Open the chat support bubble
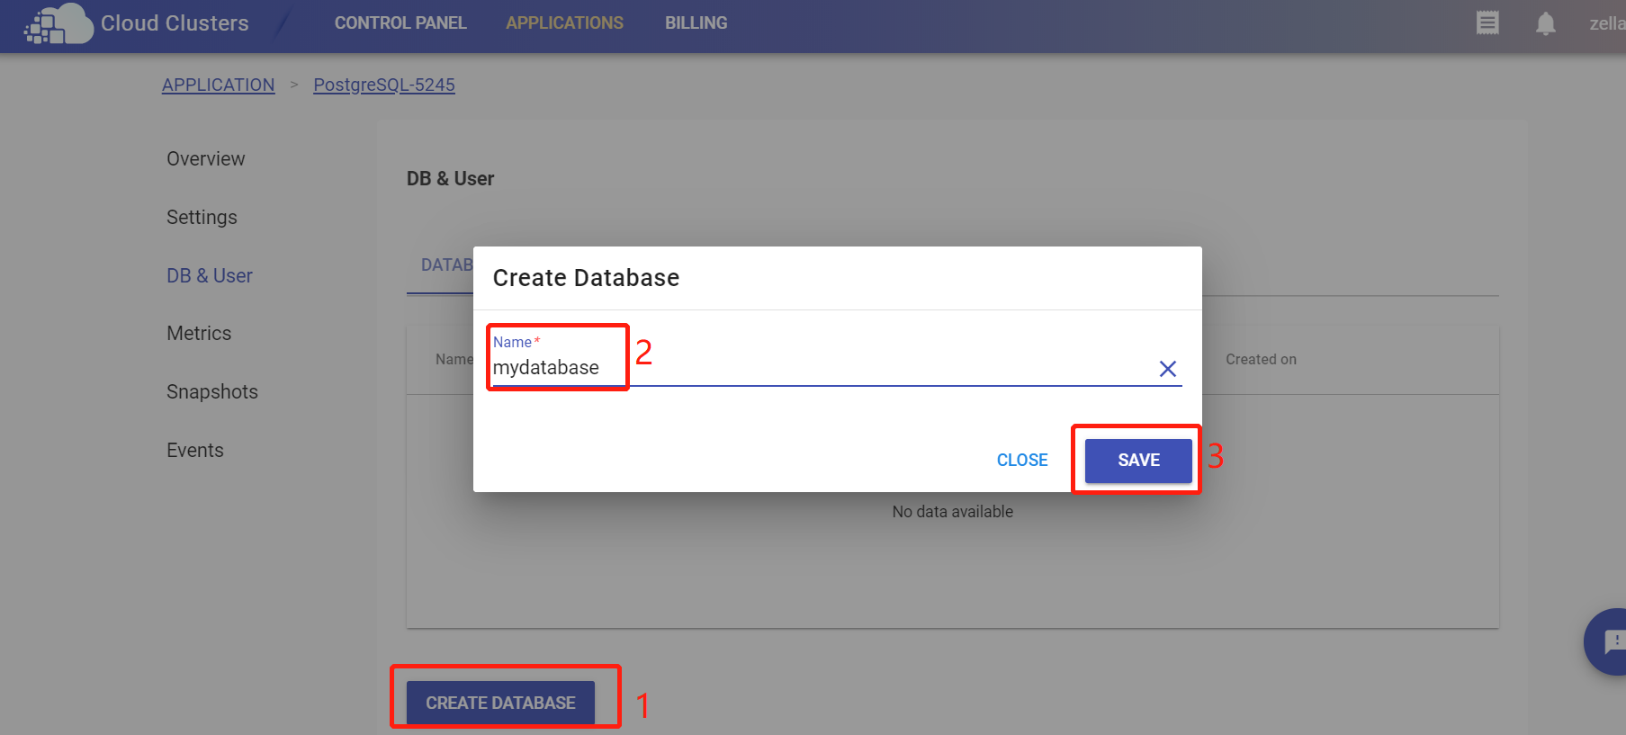Viewport: 1626px width, 735px height. (x=1606, y=641)
